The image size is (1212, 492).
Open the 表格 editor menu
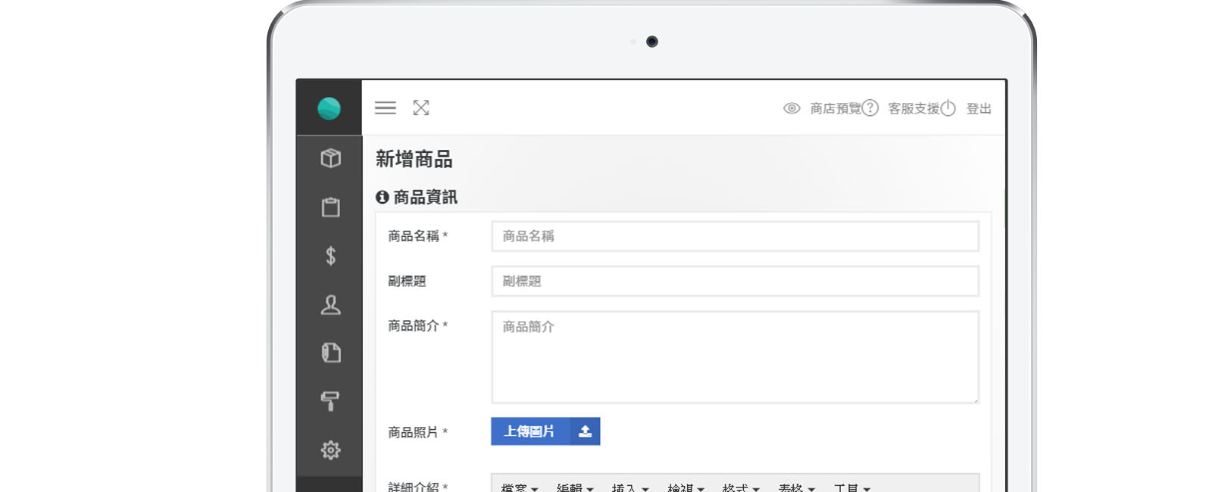click(796, 488)
